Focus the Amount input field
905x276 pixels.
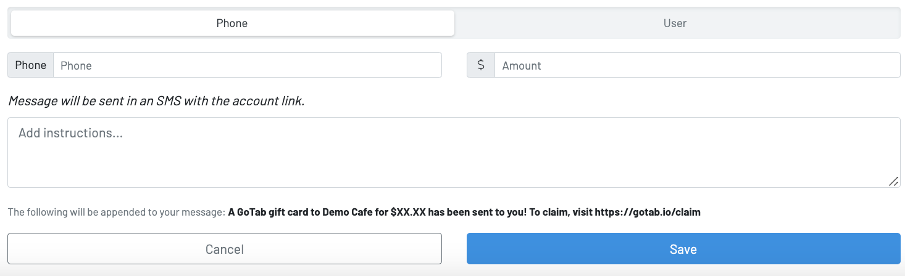[x=697, y=65]
